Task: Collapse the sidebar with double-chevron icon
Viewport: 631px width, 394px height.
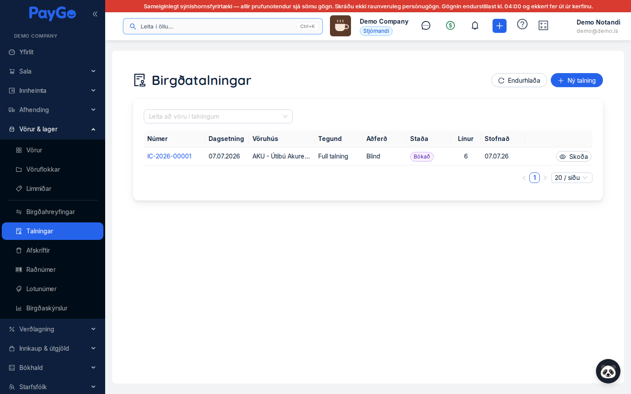Action: pos(95,14)
